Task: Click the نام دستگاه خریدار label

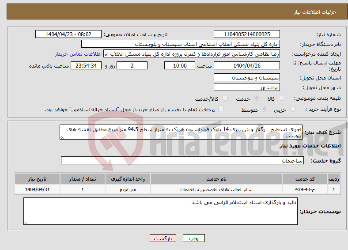Action: click(x=321, y=45)
